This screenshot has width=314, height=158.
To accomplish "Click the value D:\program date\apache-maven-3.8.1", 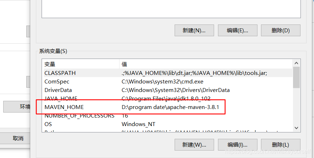I will 170,107.
